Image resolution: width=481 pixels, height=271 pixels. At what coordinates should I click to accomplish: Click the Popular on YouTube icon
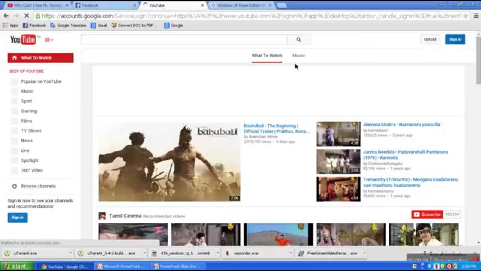(14, 81)
